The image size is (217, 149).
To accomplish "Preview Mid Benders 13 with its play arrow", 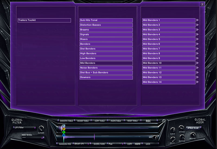I will pos(197,77).
